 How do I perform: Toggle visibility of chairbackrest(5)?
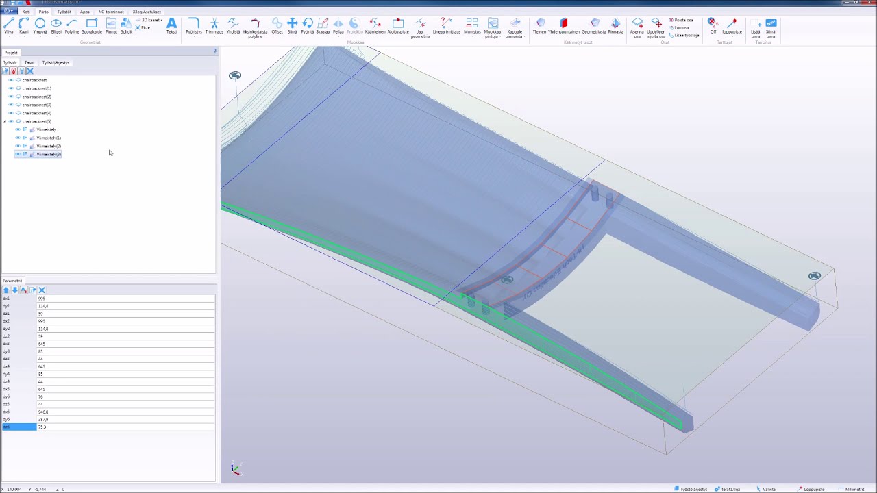pyautogui.click(x=11, y=121)
